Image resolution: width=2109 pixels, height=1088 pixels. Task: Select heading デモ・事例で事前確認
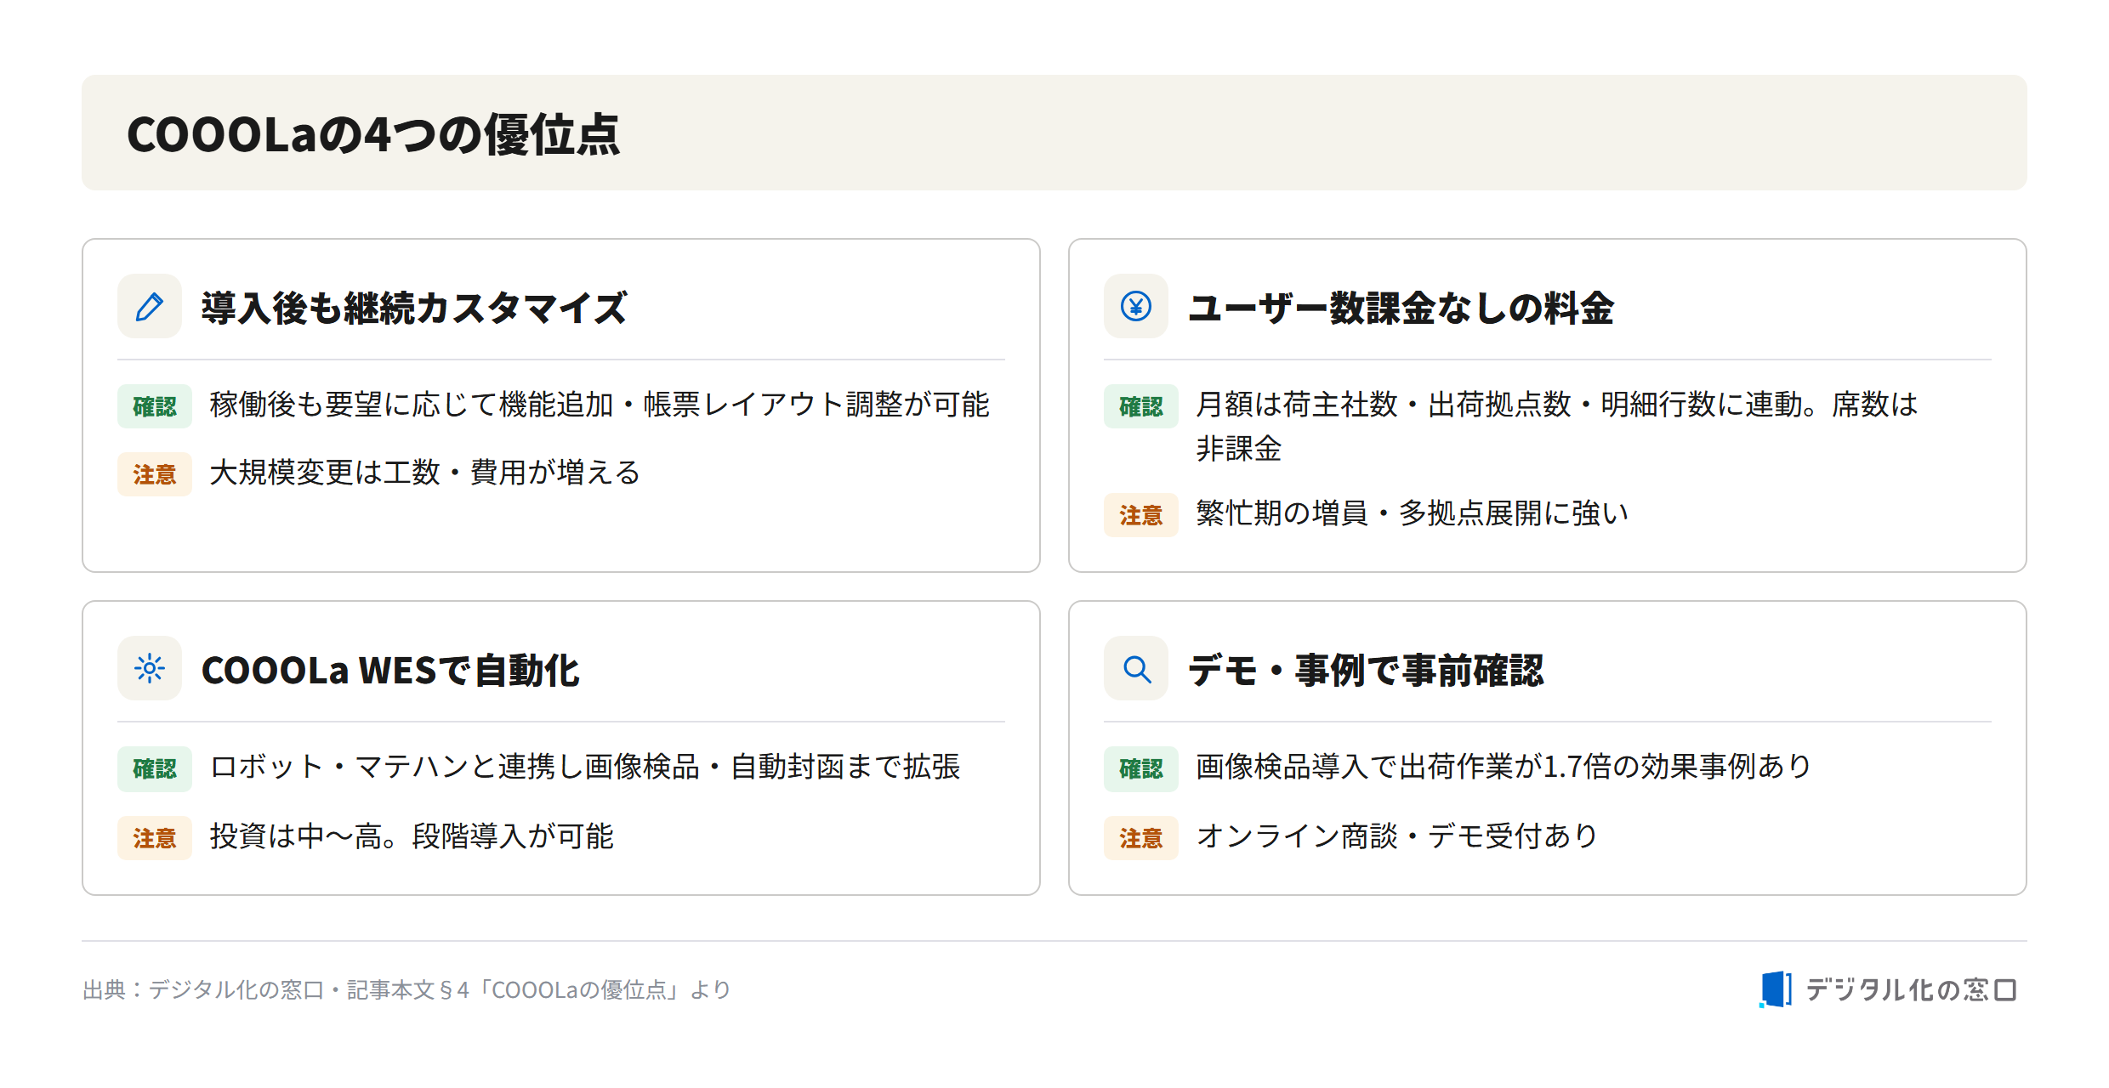click(1366, 670)
